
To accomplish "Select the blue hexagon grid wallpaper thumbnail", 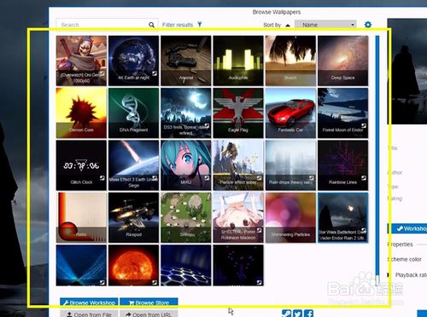I will pyautogui.click(x=186, y=265).
